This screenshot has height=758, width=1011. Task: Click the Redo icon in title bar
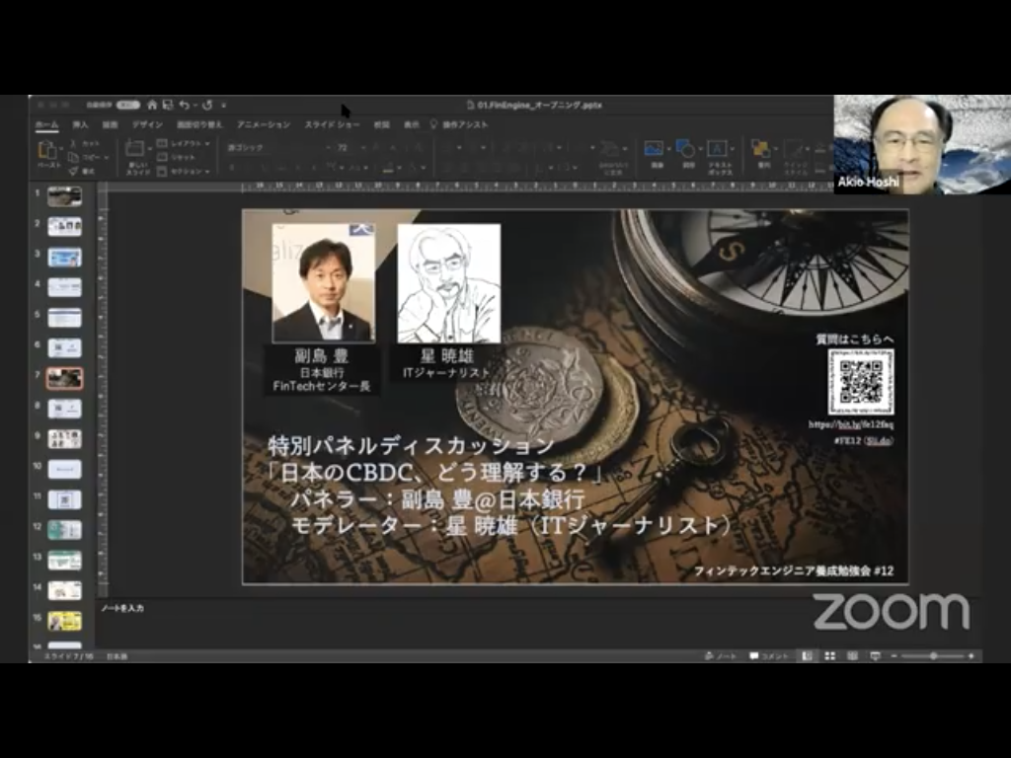click(207, 105)
